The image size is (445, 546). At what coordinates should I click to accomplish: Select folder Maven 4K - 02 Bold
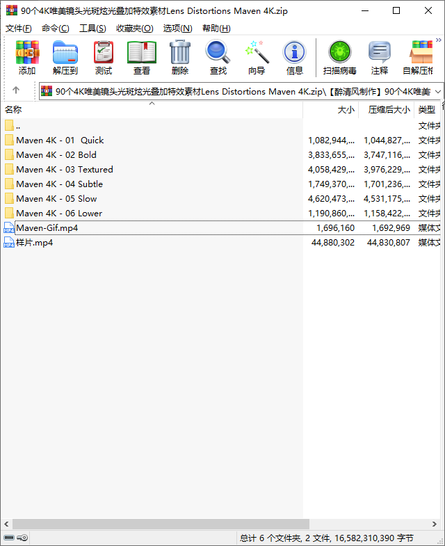point(221,155)
